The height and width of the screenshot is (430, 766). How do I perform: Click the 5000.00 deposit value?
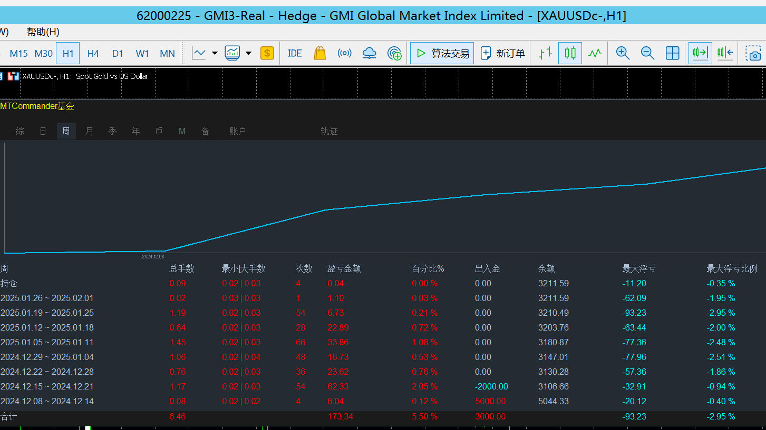[490, 401]
